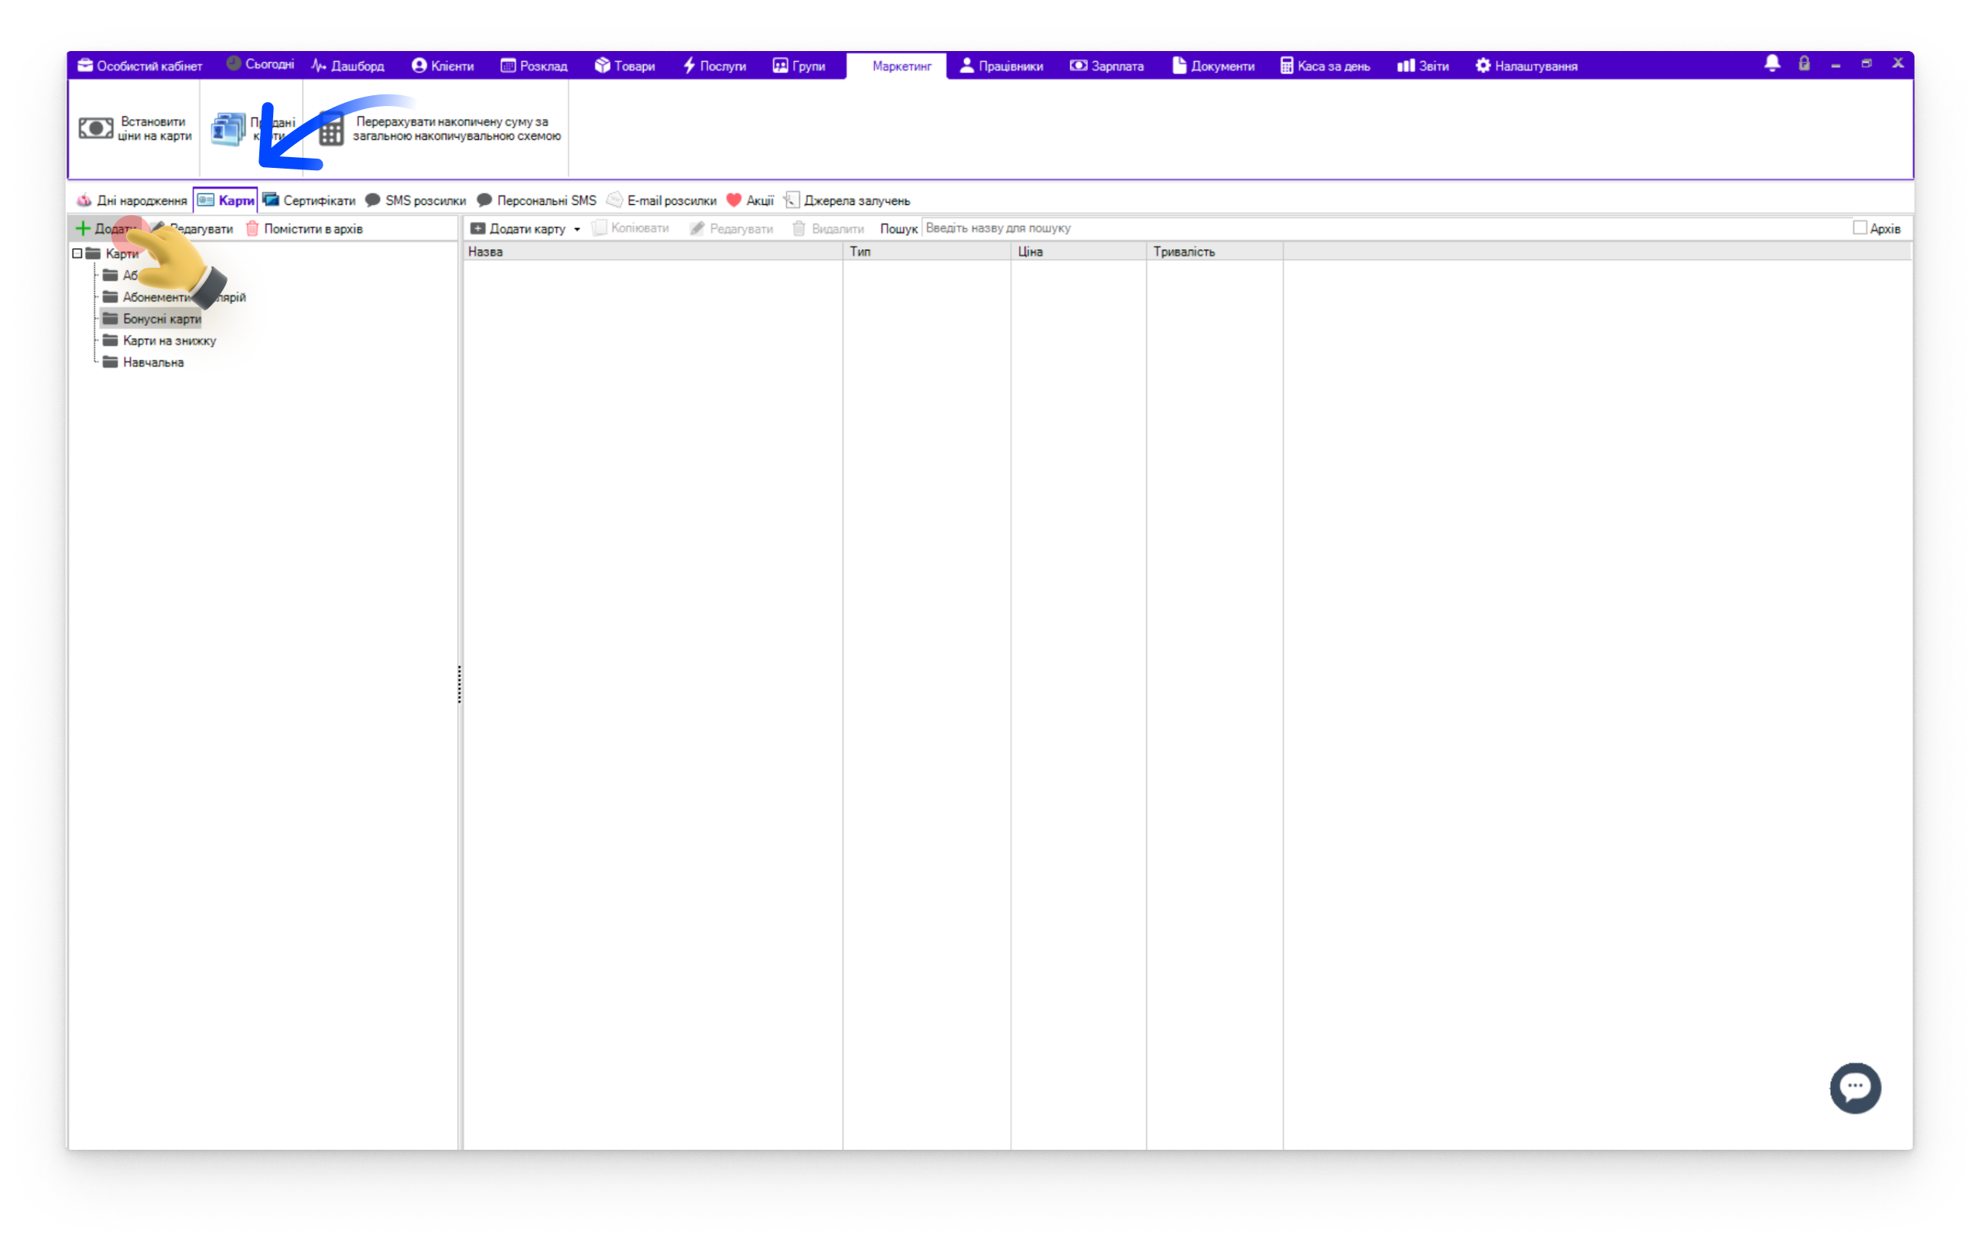Sort by the Ціна column header
This screenshot has height=1238, width=1981.
pos(1078,251)
